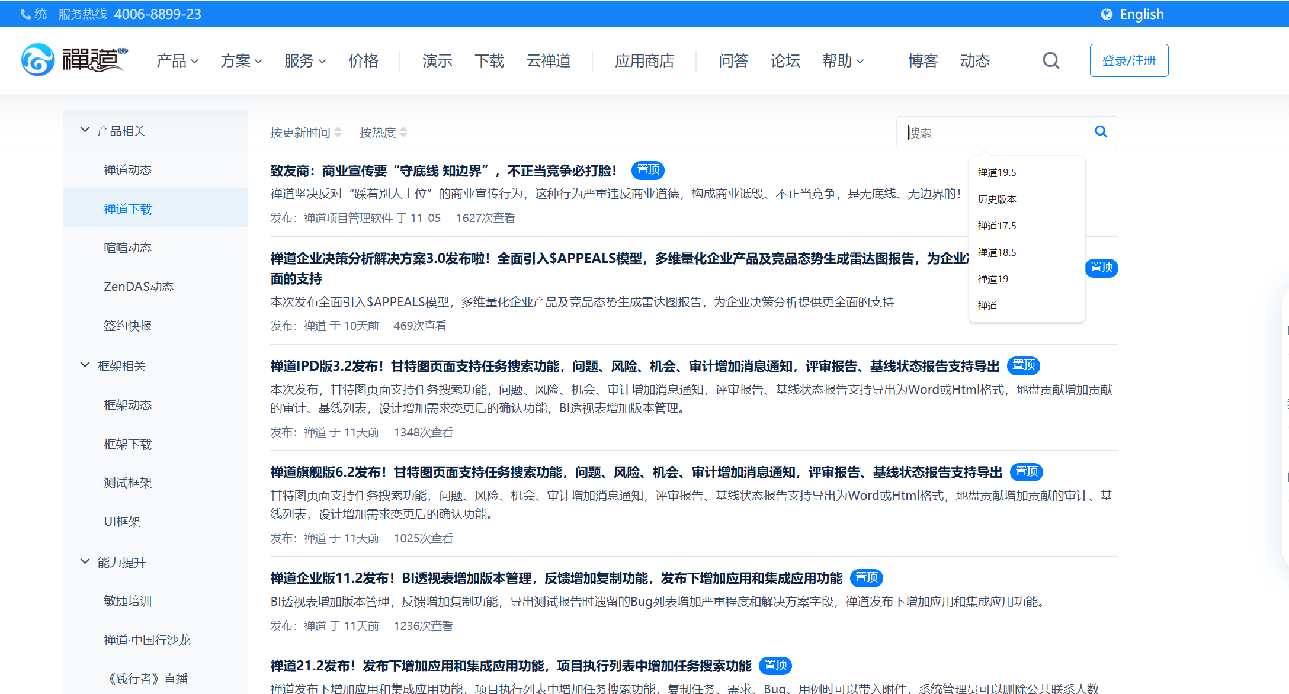Open the 论坛 menu item
Screen dimensions: 1289x694
coord(785,60)
